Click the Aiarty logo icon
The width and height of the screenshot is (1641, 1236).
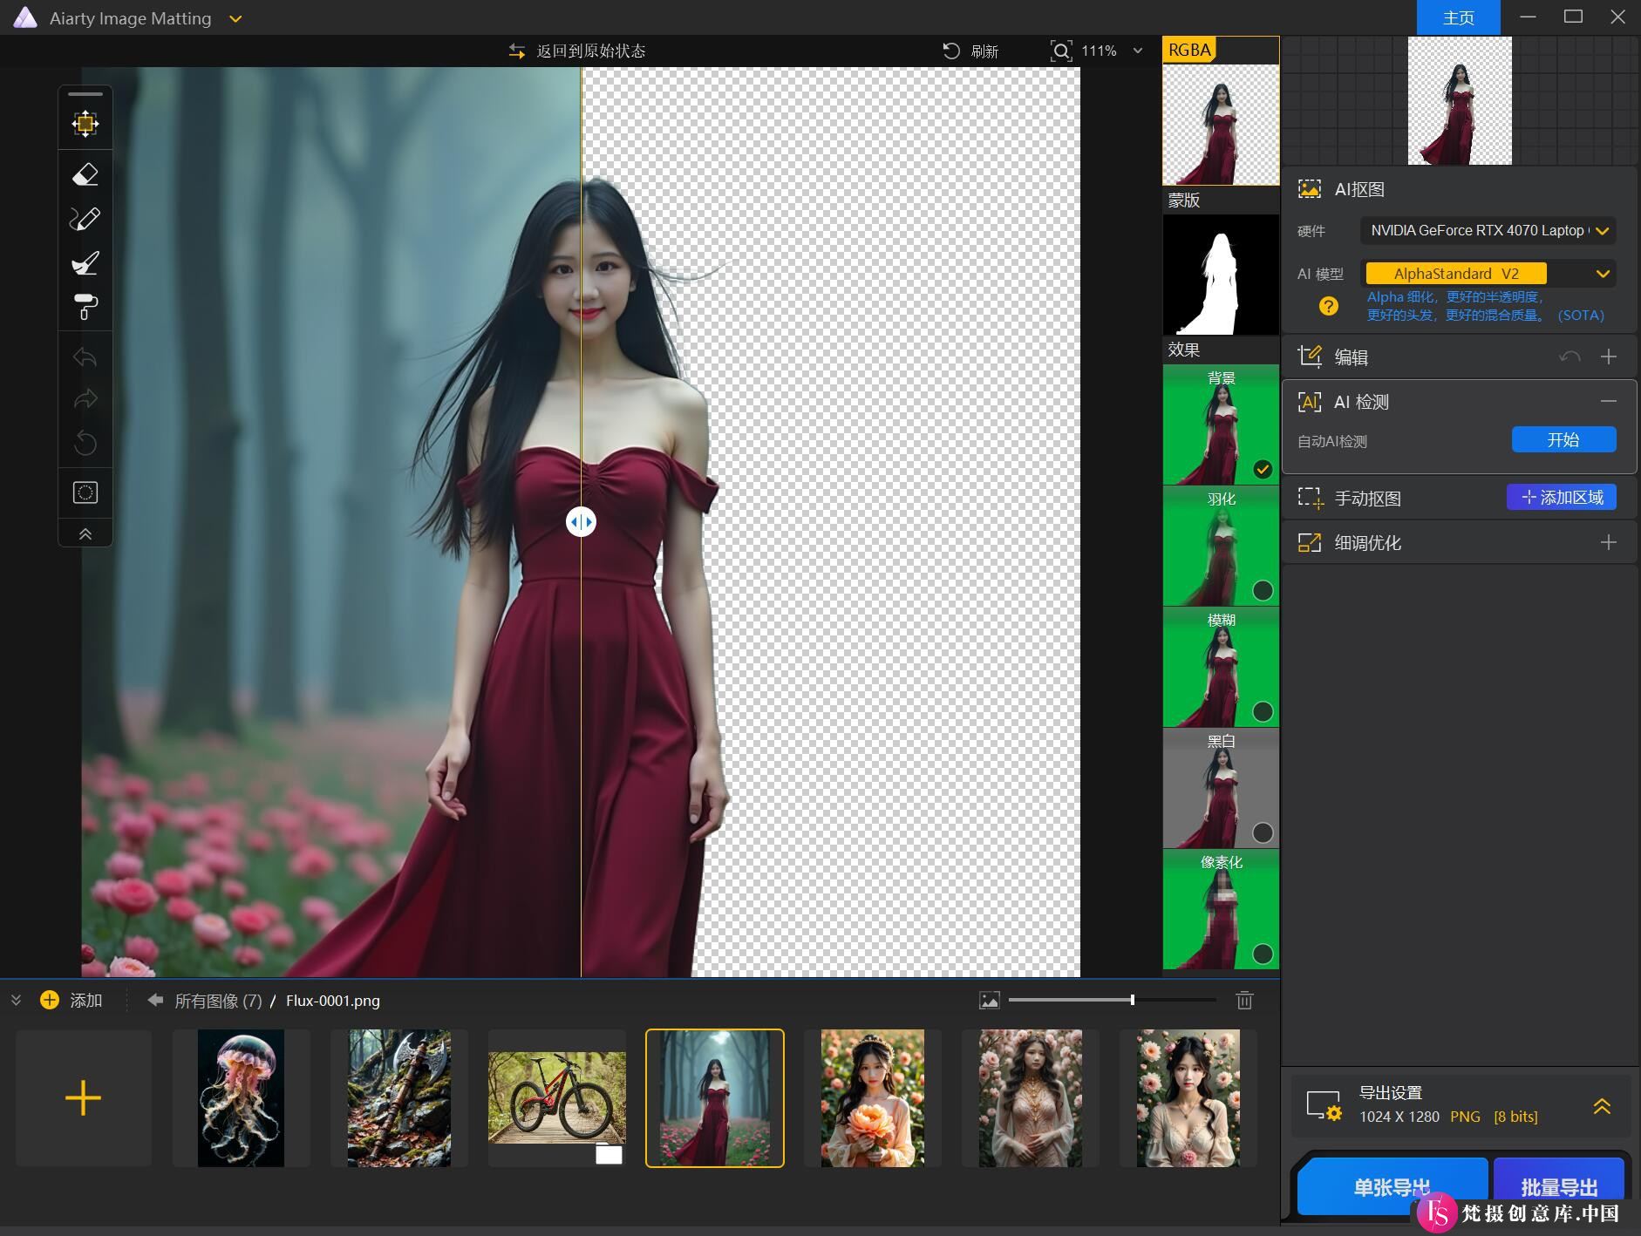tap(24, 17)
